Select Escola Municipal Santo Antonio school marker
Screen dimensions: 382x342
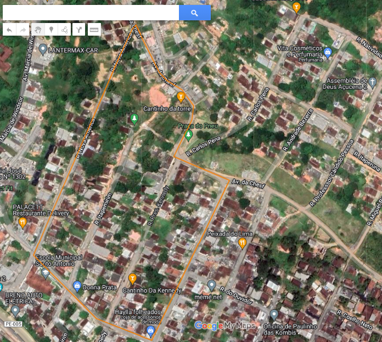pyautogui.click(x=46, y=273)
